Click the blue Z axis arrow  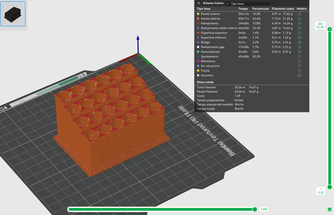(x=138, y=44)
